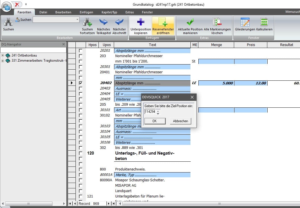Image resolution: width=300 pixels, height=208 pixels.
Task: Click the red X quick access icon
Action: pos(17,4)
